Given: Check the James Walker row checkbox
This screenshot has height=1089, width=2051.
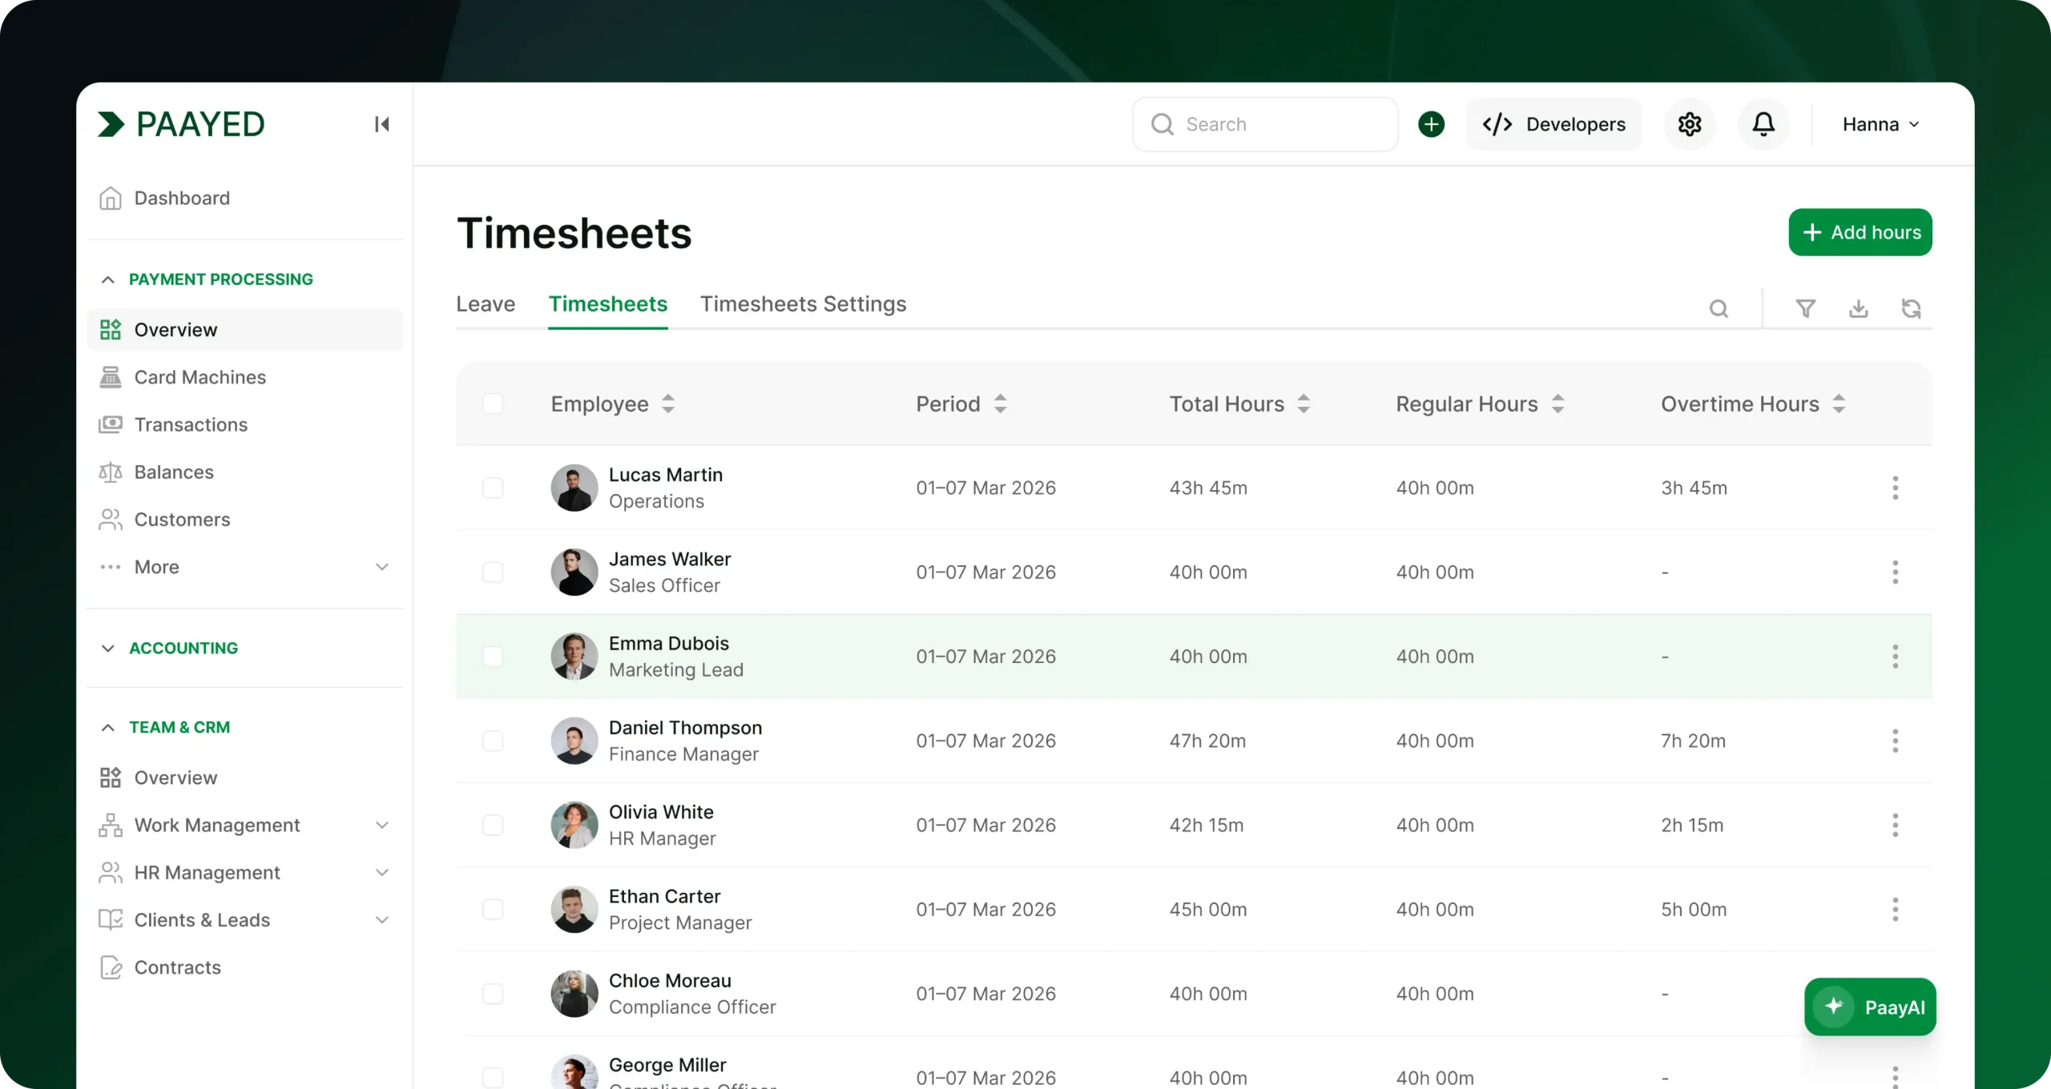Looking at the screenshot, I should [x=493, y=572].
